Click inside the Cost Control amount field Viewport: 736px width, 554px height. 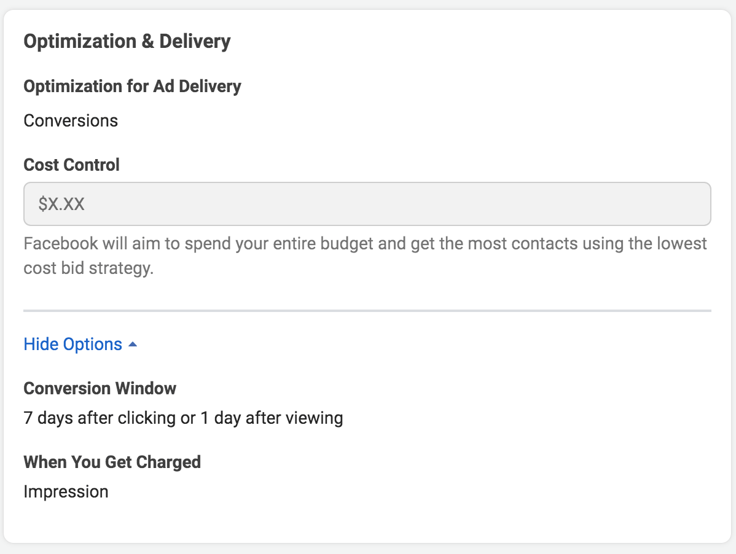pyautogui.click(x=367, y=203)
